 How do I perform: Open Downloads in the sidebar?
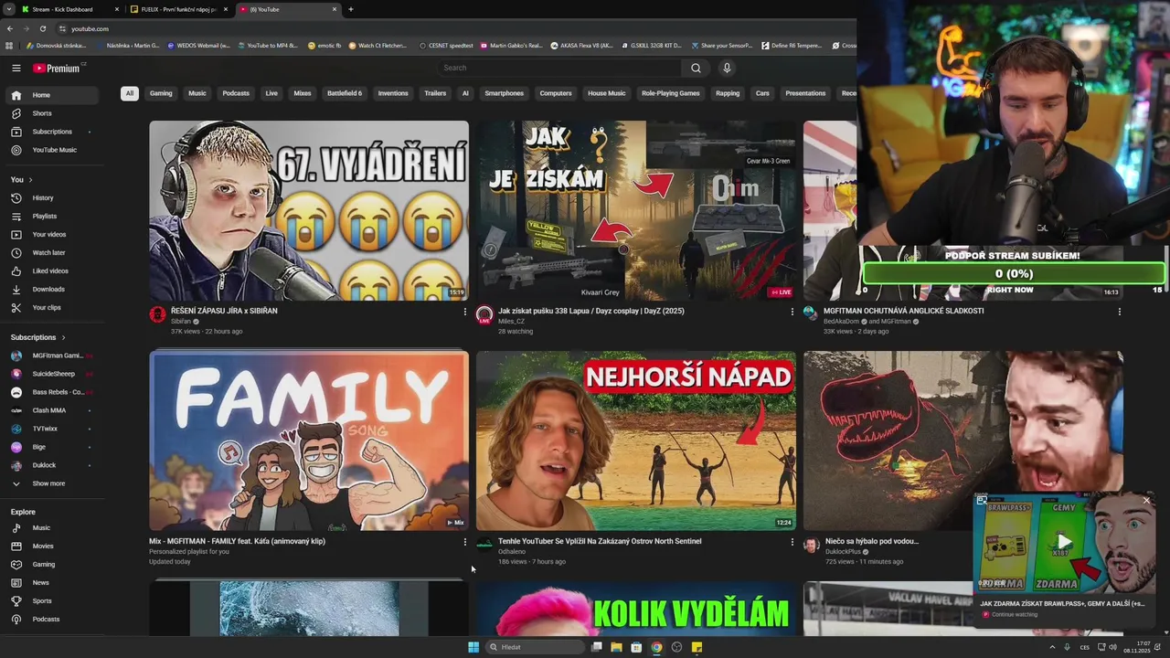[x=51, y=289]
